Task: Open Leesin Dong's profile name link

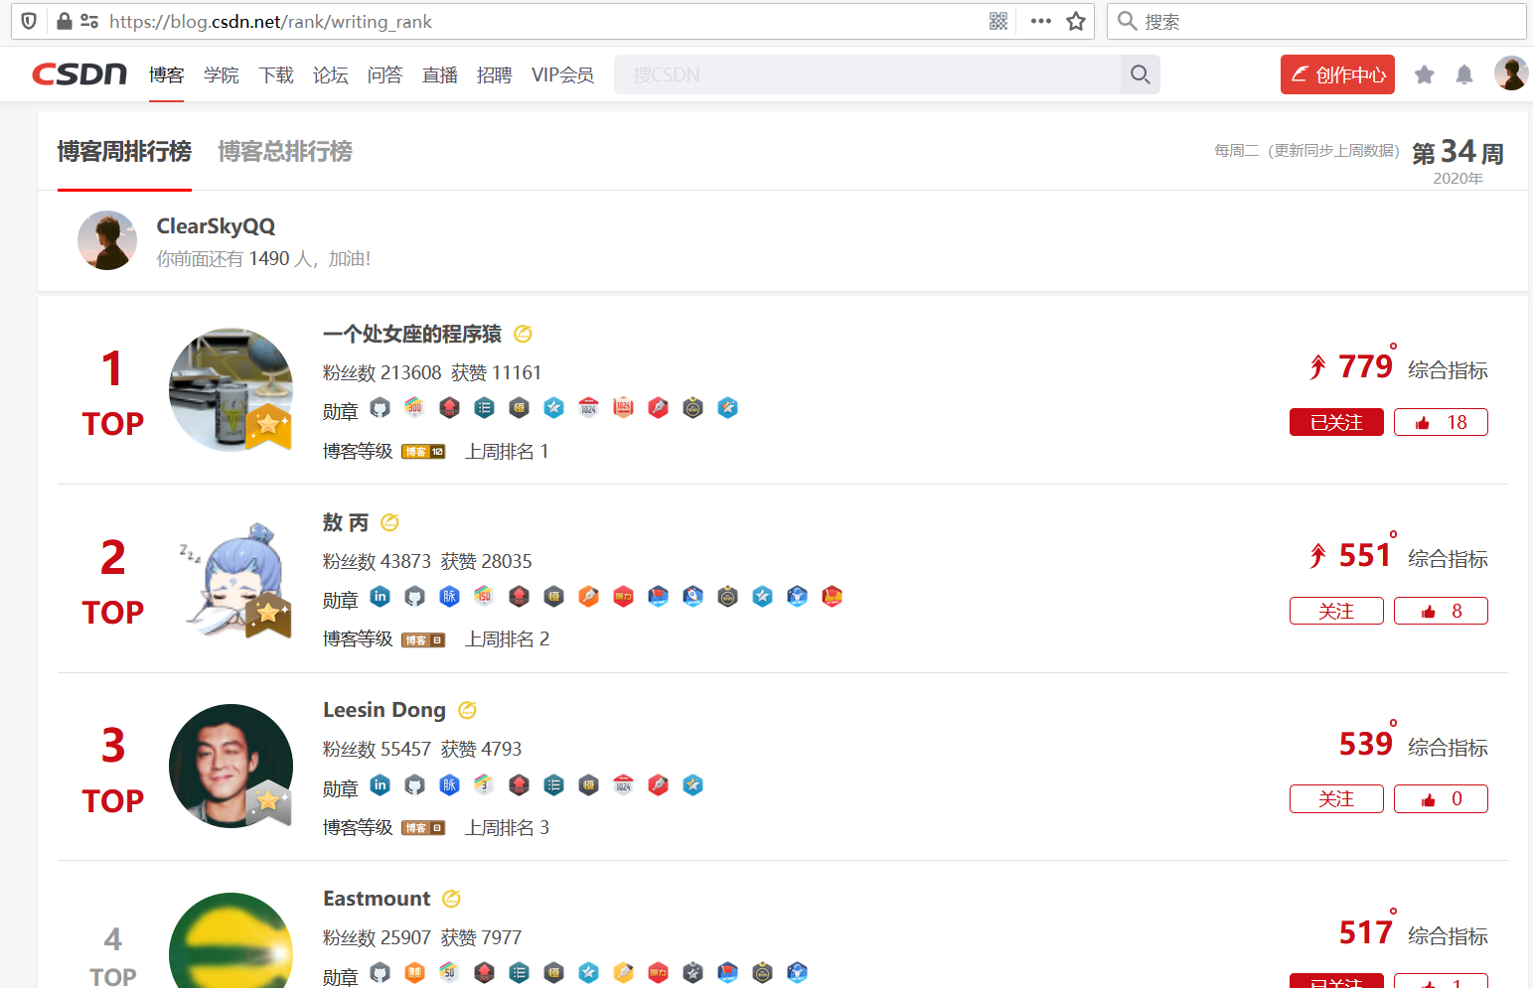Action: click(x=384, y=710)
